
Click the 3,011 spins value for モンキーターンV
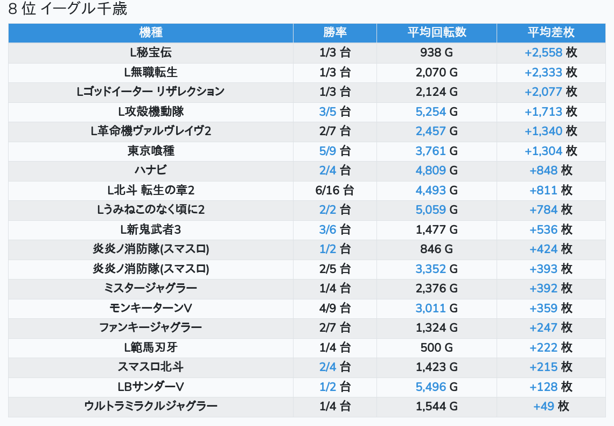[x=430, y=308]
